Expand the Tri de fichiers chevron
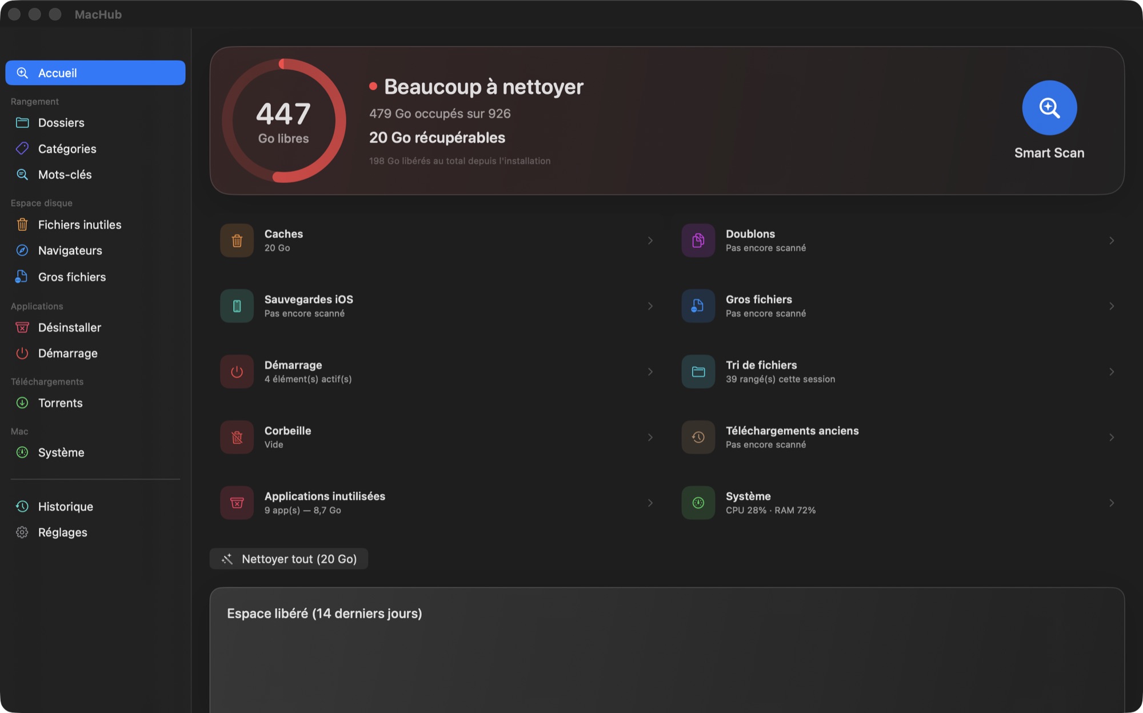Image resolution: width=1143 pixels, height=713 pixels. coord(1112,372)
